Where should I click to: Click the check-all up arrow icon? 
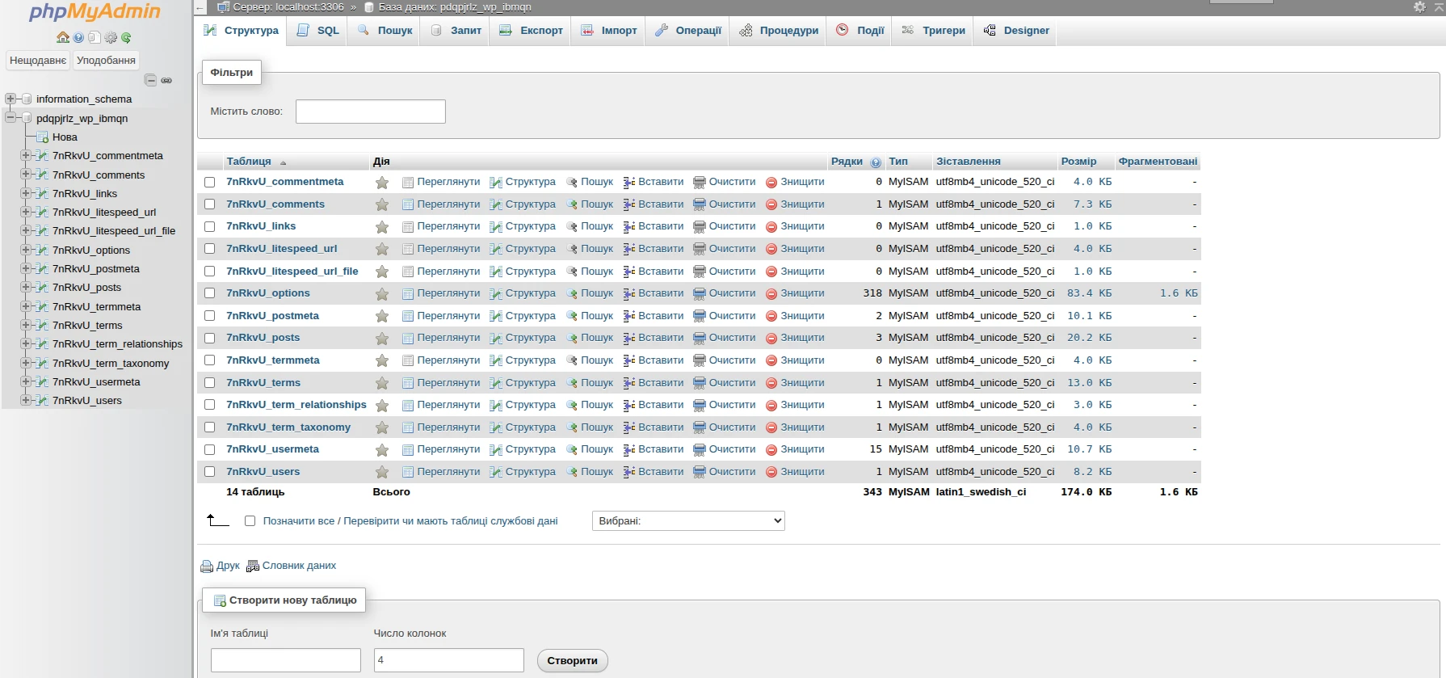click(217, 520)
